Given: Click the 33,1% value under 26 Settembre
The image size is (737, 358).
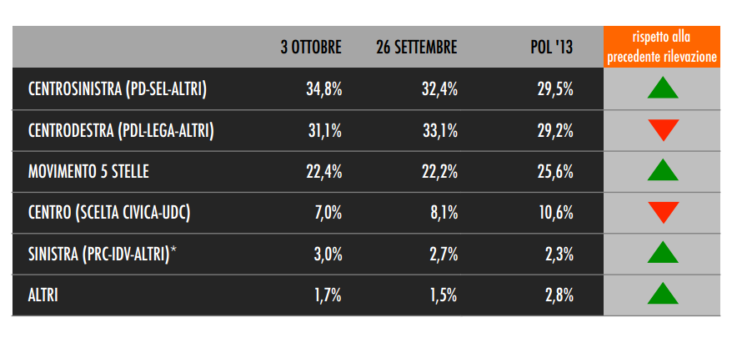Looking at the screenshot, I should [439, 131].
